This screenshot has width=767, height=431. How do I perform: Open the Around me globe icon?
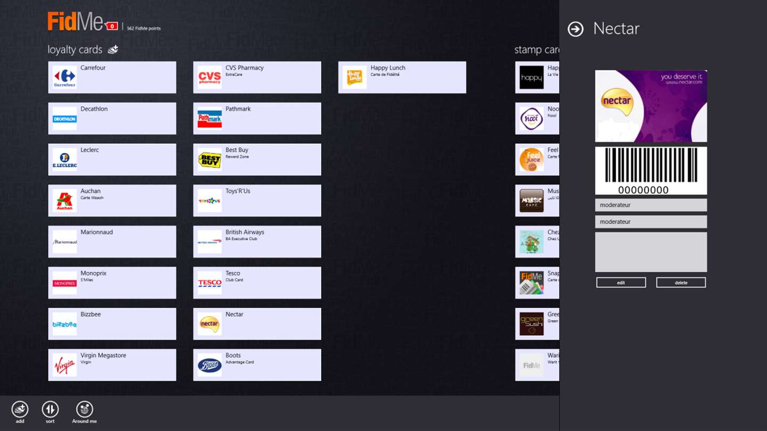(x=84, y=409)
